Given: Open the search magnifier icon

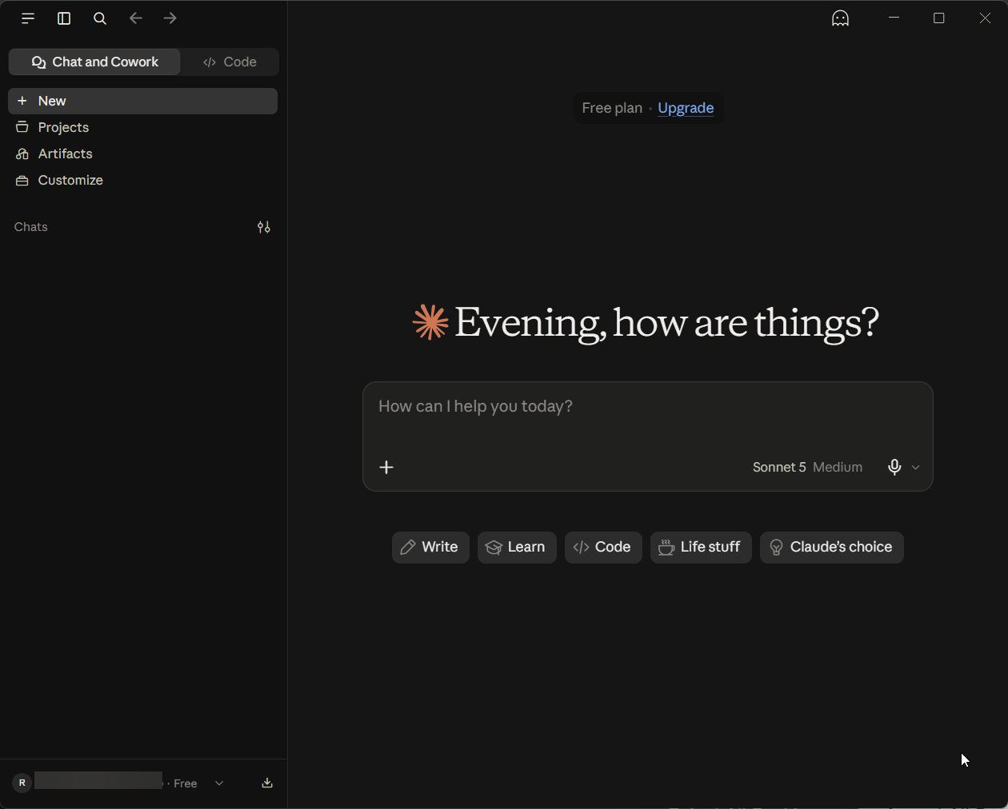Looking at the screenshot, I should (x=100, y=18).
